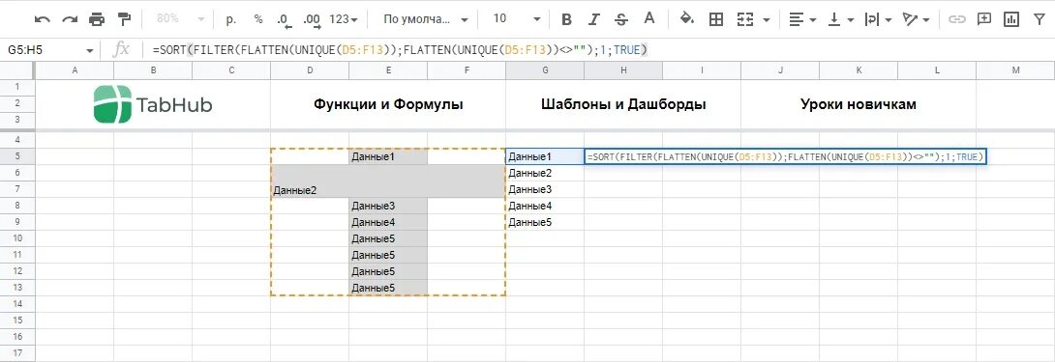Select column A header
The height and width of the screenshot is (362, 1055).
click(74, 70)
